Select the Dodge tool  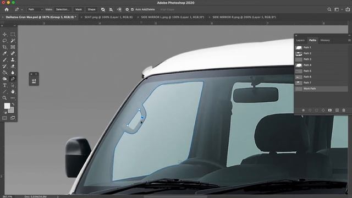click(x=4, y=79)
